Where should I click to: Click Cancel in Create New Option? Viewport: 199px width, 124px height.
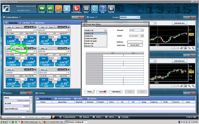coord(102,92)
